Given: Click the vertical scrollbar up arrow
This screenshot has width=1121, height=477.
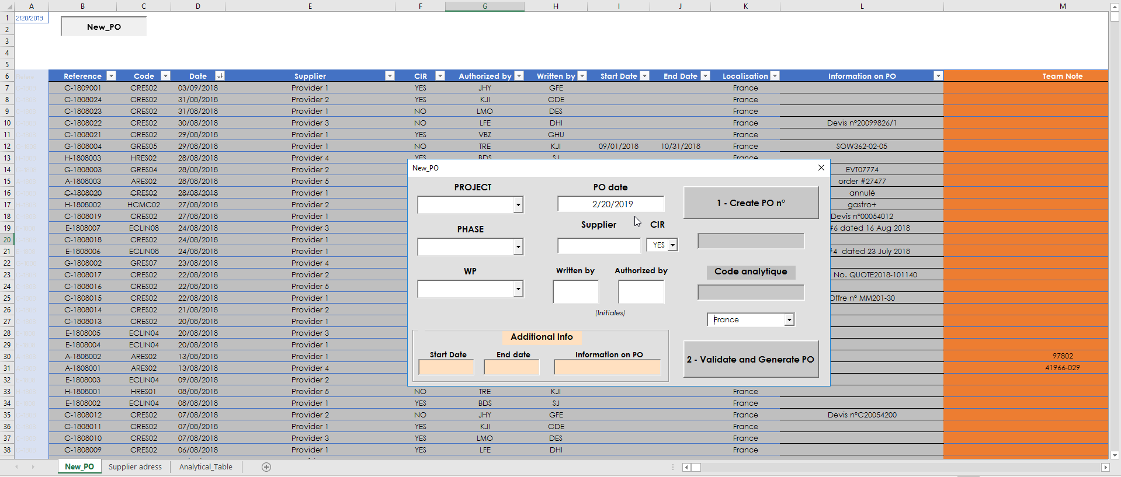Looking at the screenshot, I should [x=1115, y=6].
